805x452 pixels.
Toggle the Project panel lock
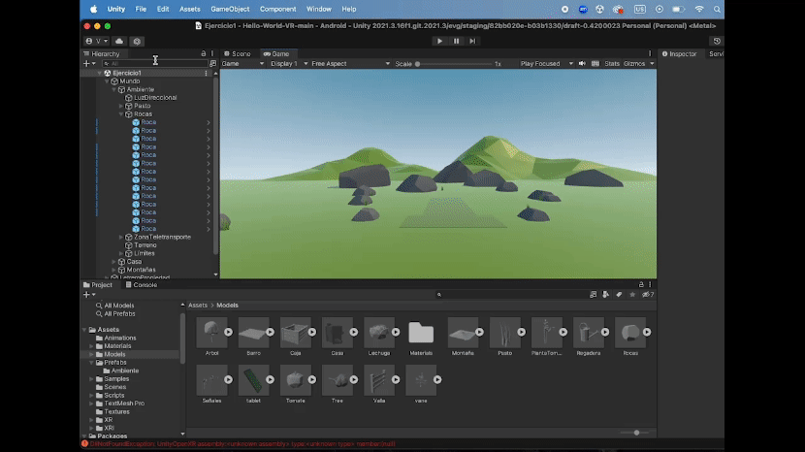[641, 284]
